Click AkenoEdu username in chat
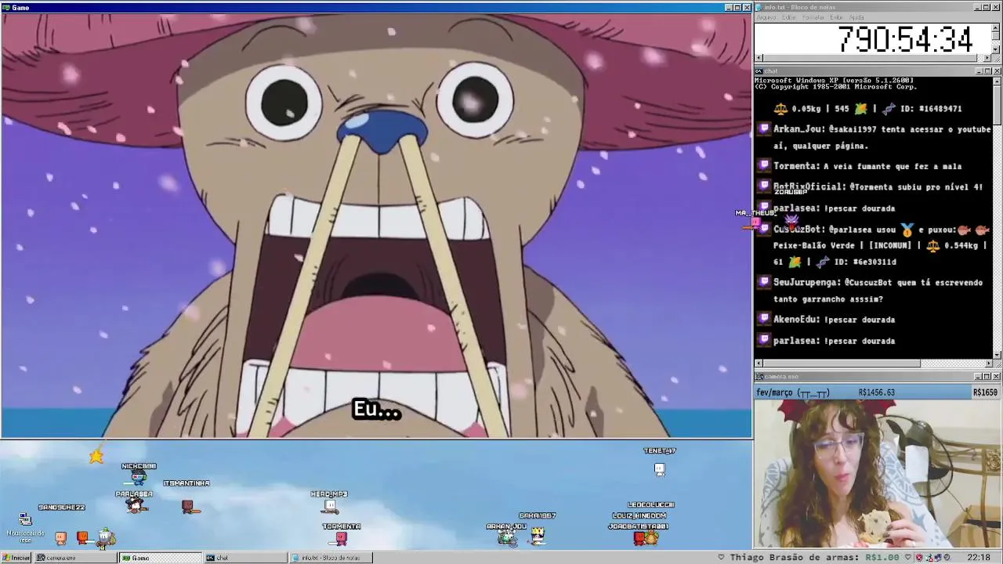 [796, 319]
